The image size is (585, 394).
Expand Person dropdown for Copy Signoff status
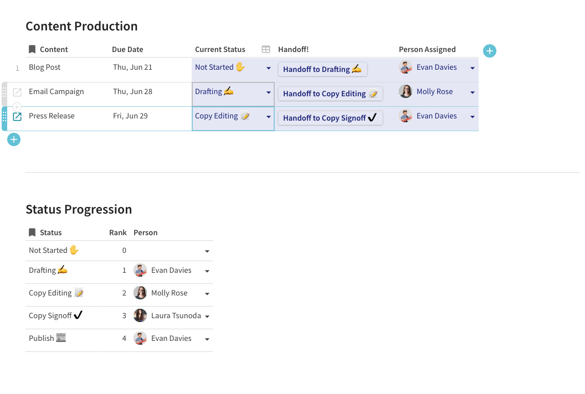[x=207, y=317]
